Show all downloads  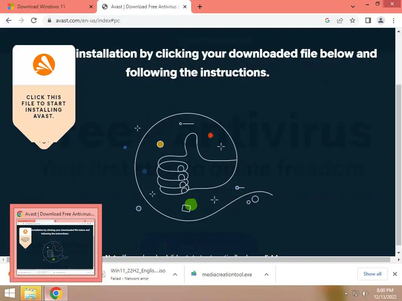tap(372, 274)
